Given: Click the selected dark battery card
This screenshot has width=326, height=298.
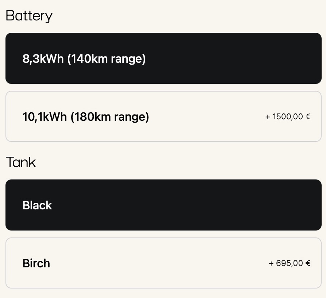Looking at the screenshot, I should pyautogui.click(x=163, y=58).
